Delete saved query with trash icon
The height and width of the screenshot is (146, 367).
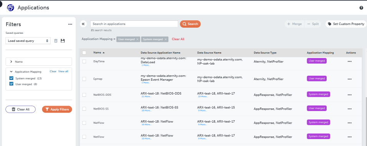pos(56,41)
